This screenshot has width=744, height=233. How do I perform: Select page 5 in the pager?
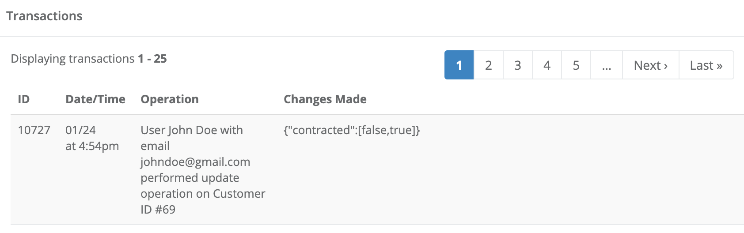(576, 65)
